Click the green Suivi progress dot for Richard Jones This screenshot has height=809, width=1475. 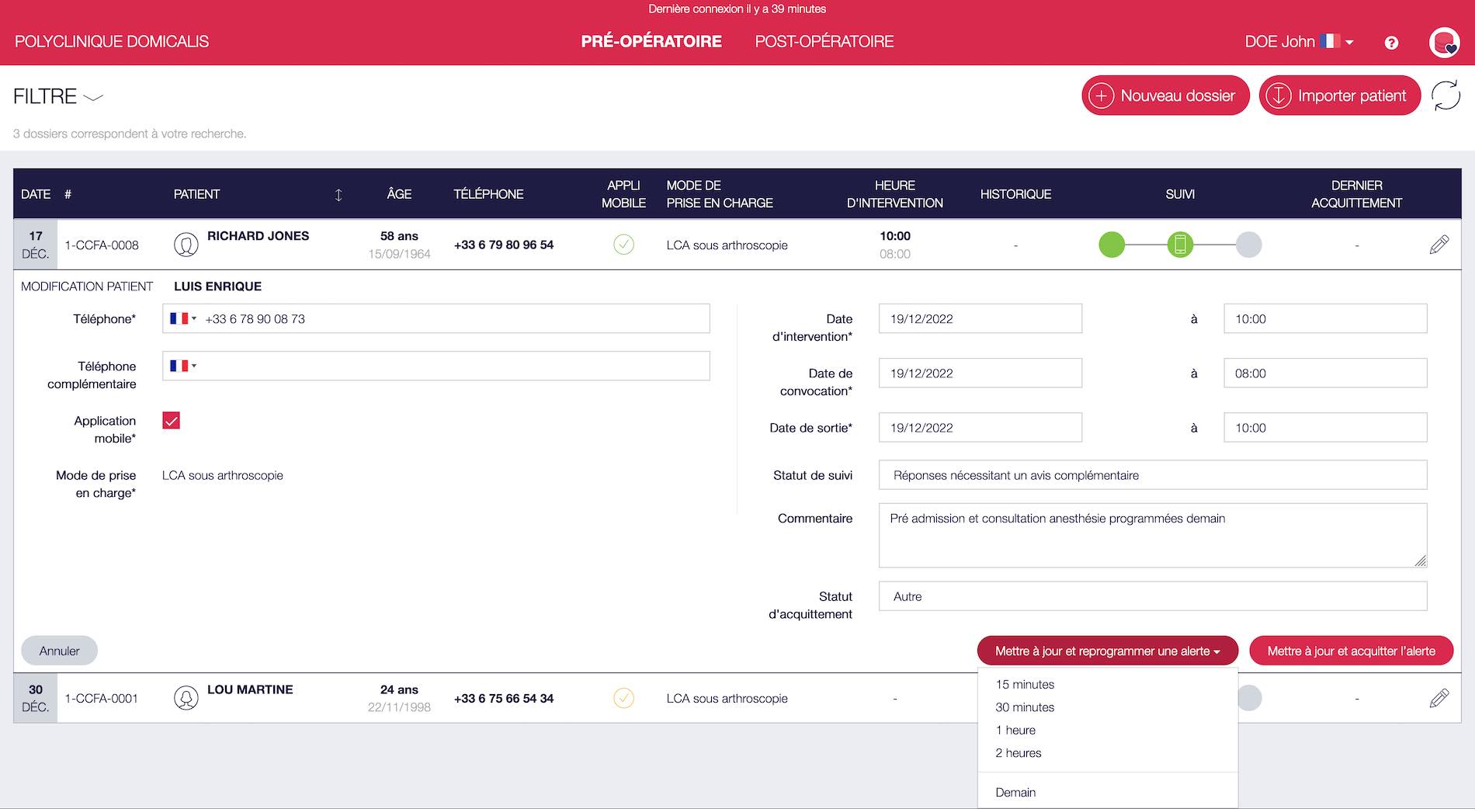click(1112, 244)
